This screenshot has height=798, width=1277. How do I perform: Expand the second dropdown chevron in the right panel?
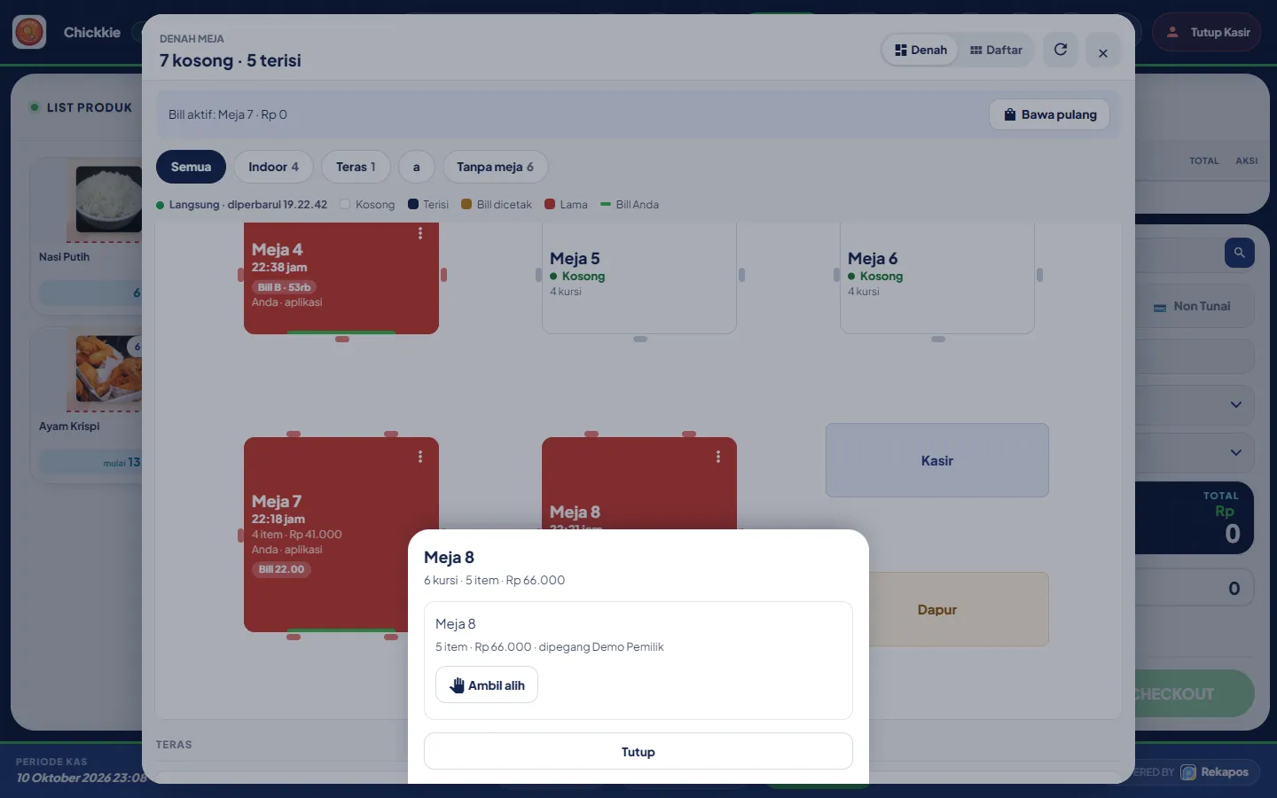pyautogui.click(x=1236, y=452)
